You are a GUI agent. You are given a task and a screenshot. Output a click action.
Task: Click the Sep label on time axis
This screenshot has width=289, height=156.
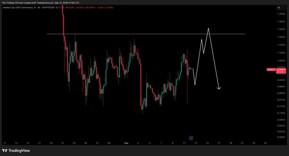coord(126,143)
